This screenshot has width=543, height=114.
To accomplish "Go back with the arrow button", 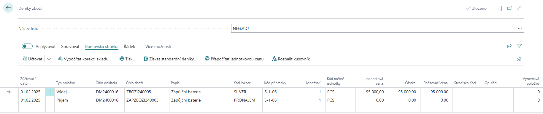I will point(8,8).
